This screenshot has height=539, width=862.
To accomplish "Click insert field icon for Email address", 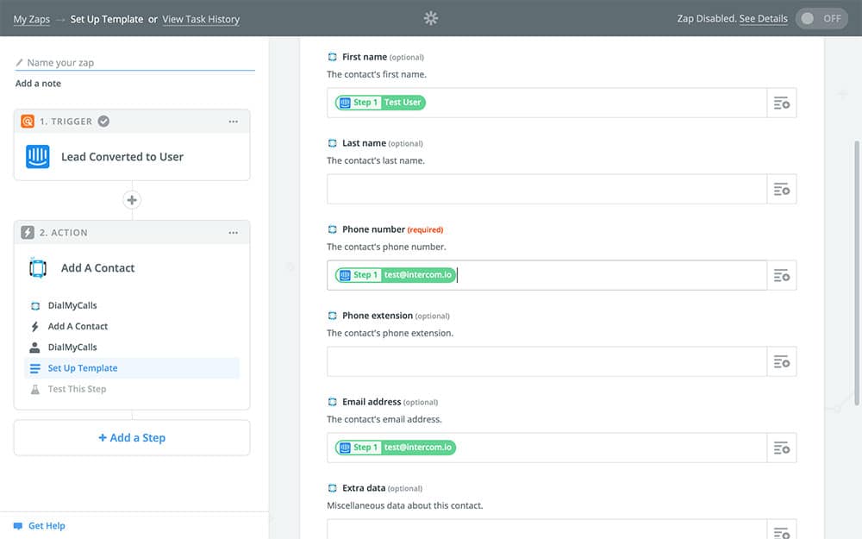I will [781, 448].
